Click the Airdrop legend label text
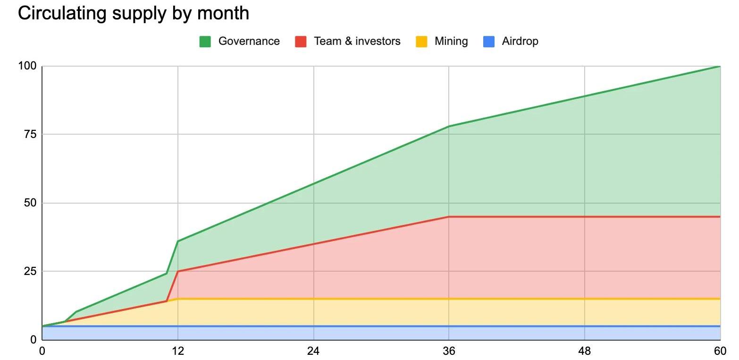 [520, 42]
